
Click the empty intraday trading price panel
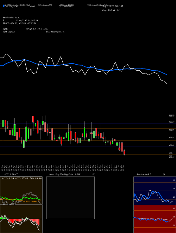tap(70, 198)
